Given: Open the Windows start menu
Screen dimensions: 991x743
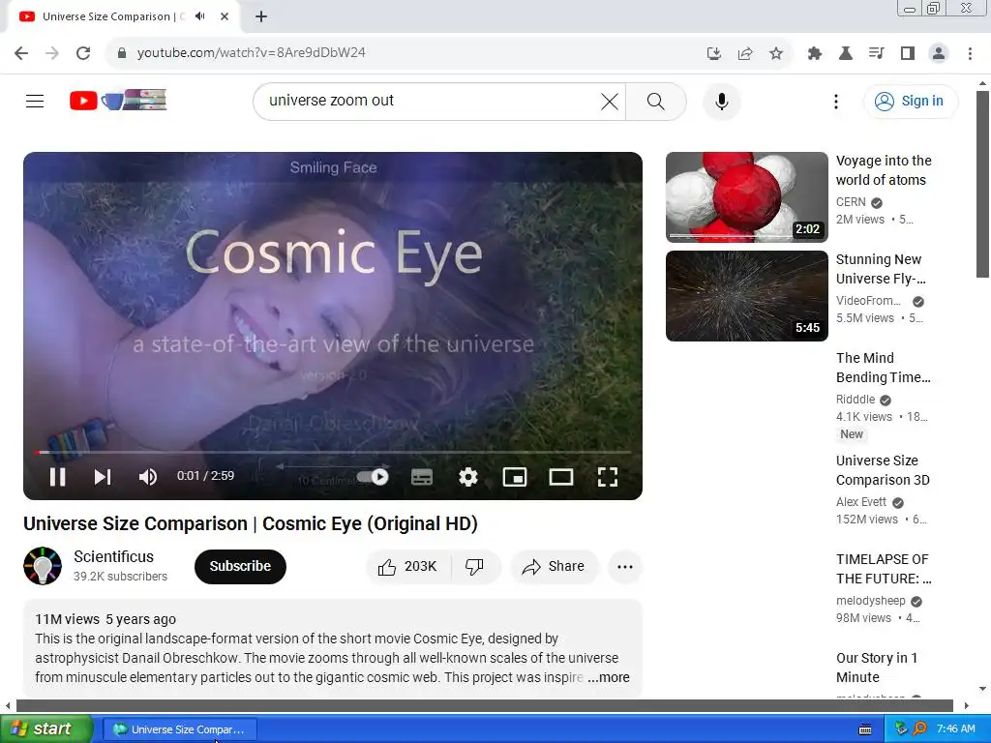Looking at the screenshot, I should (45, 729).
